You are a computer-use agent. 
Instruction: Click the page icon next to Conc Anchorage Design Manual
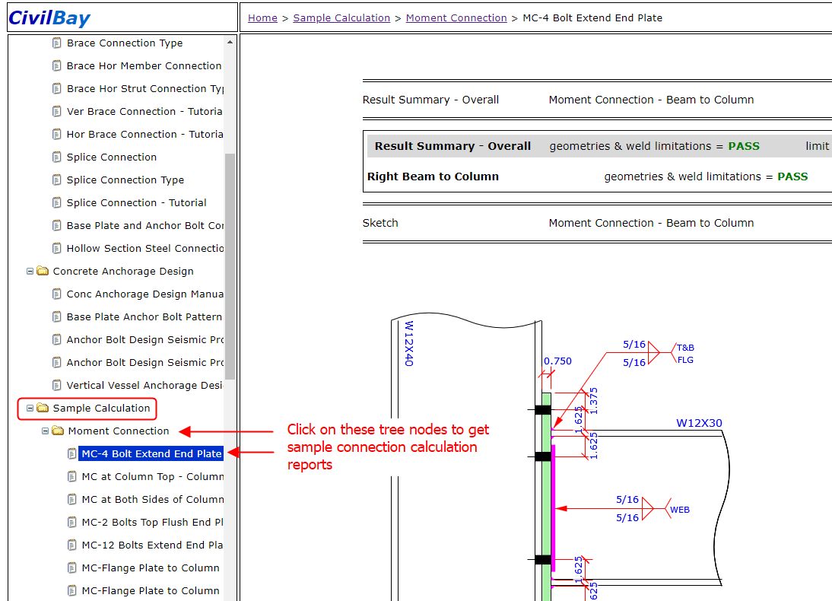57,294
